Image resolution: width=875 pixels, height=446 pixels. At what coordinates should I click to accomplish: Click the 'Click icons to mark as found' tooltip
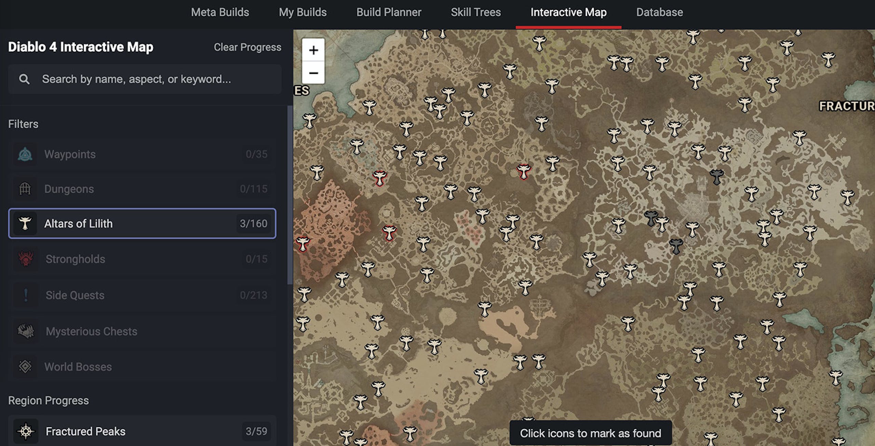(x=590, y=433)
